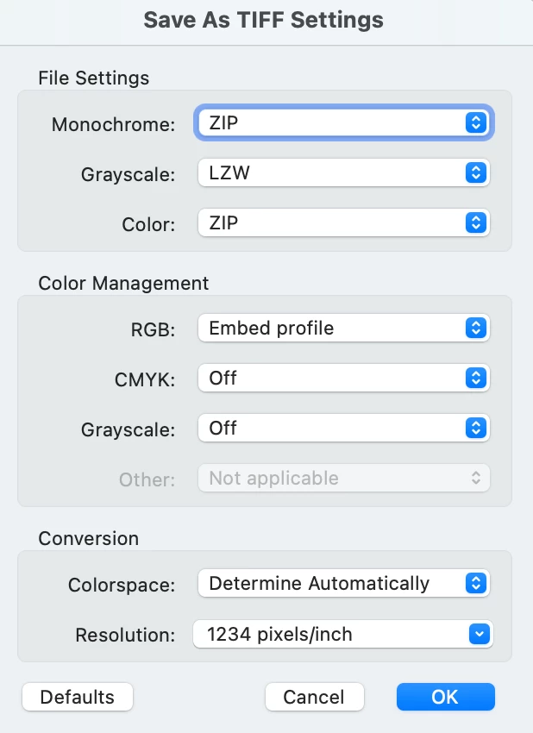Click the Save As TIFF Settings title

click(264, 20)
